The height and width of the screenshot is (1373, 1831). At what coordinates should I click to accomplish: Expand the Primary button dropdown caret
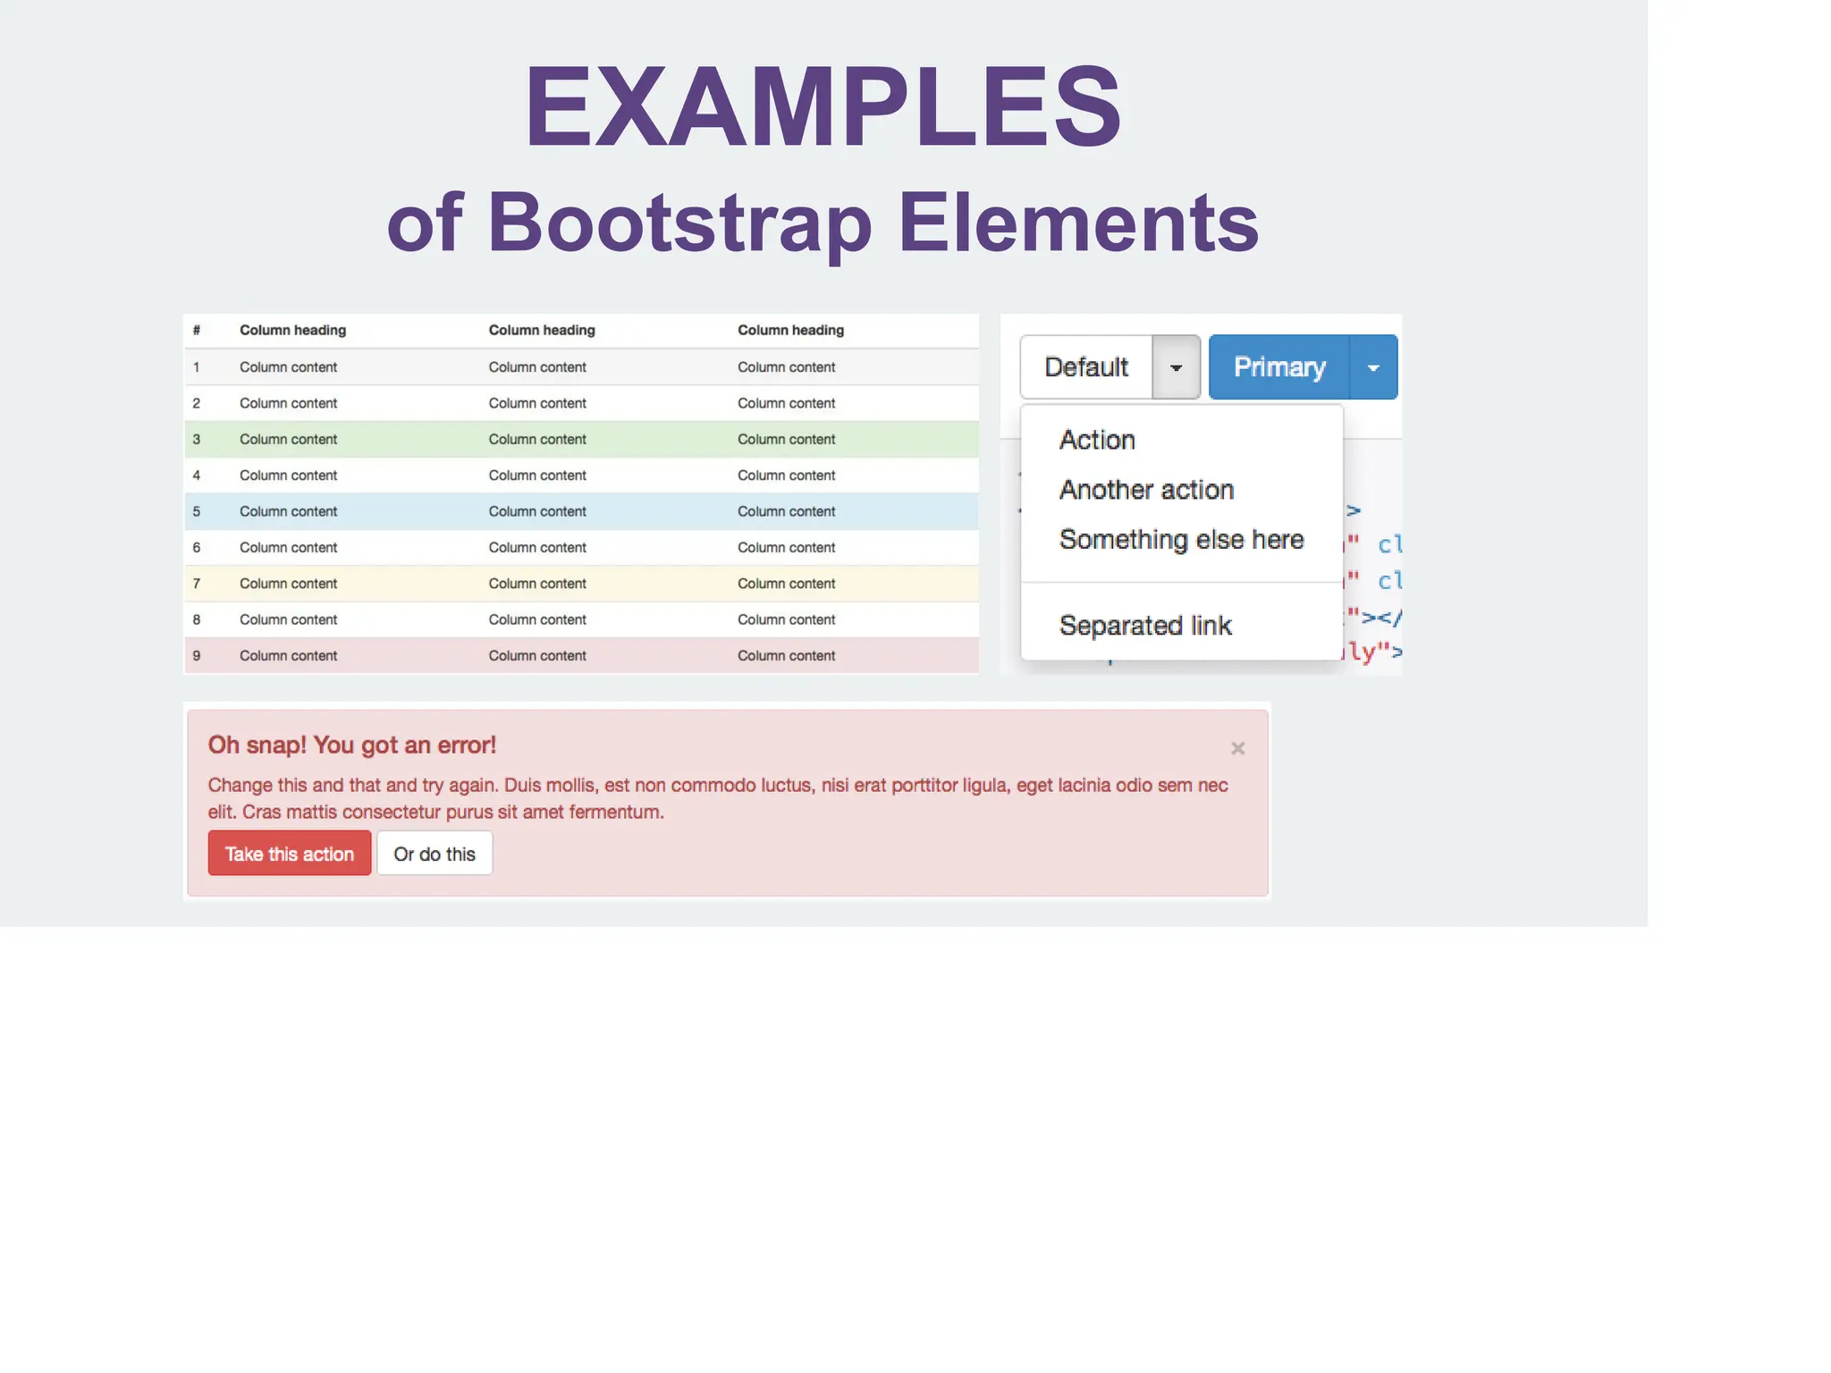pyautogui.click(x=1373, y=367)
